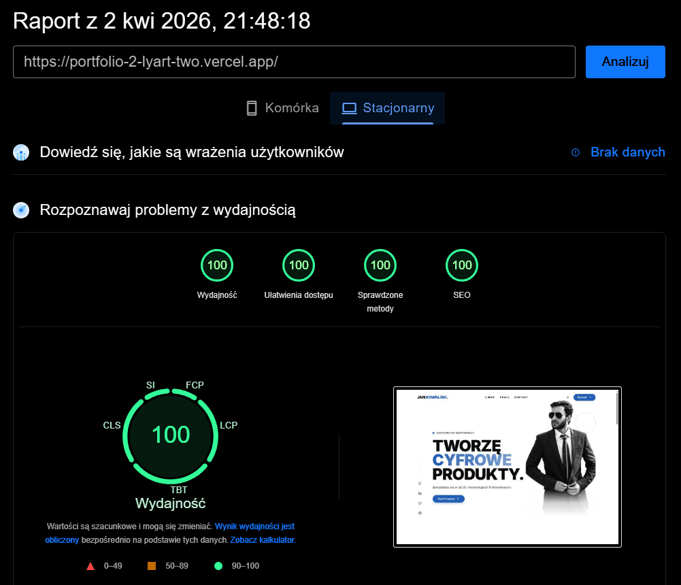
Task: Click the phone icon beside Komórka
Action: tap(252, 108)
